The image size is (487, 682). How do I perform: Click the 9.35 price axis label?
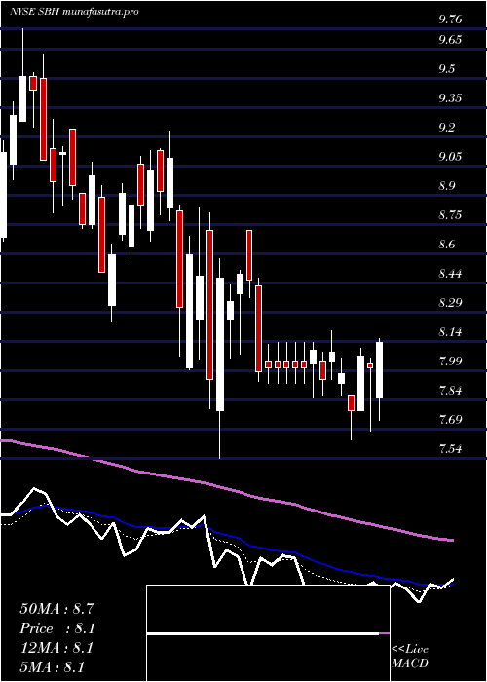[x=450, y=98]
